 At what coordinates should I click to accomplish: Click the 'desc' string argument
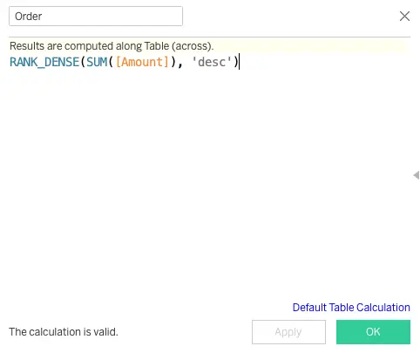pos(212,62)
